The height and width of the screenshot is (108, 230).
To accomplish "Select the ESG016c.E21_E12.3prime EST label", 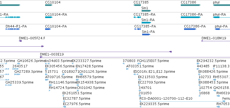I will [x=154, y=71].
